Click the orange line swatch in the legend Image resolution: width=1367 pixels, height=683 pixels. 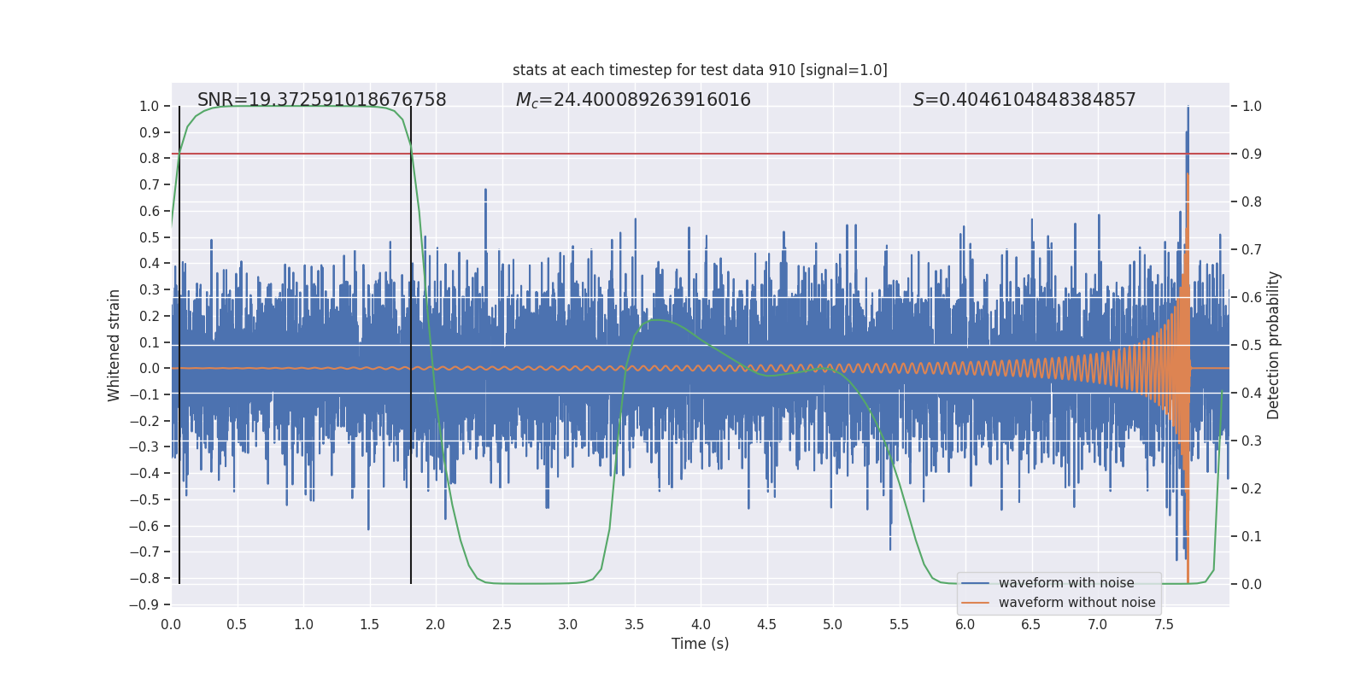(975, 603)
